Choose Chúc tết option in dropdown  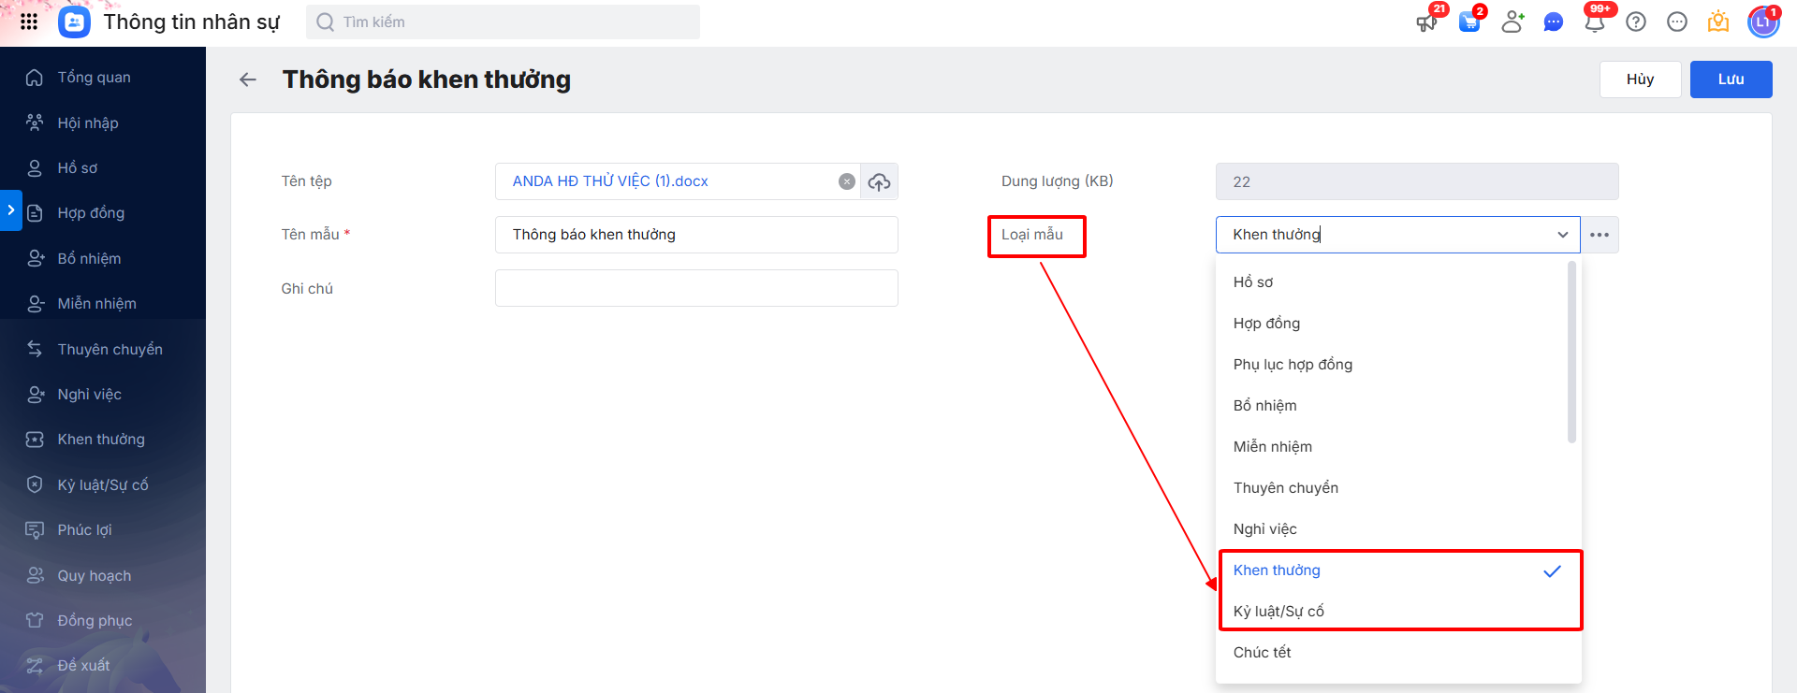coord(1262,653)
